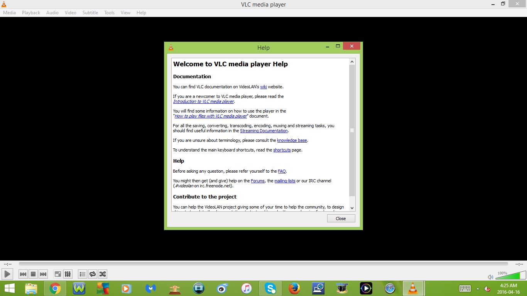Click the Play button in VLC controls
The width and height of the screenshot is (527, 296).
click(x=7, y=274)
